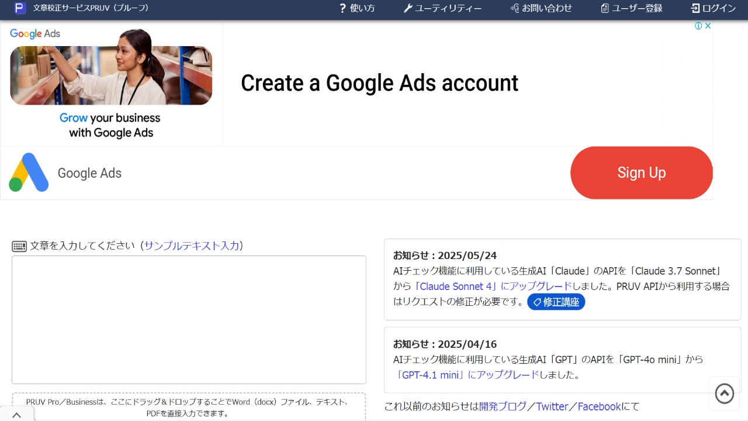Click the Google Ads triangle logo

[29, 172]
